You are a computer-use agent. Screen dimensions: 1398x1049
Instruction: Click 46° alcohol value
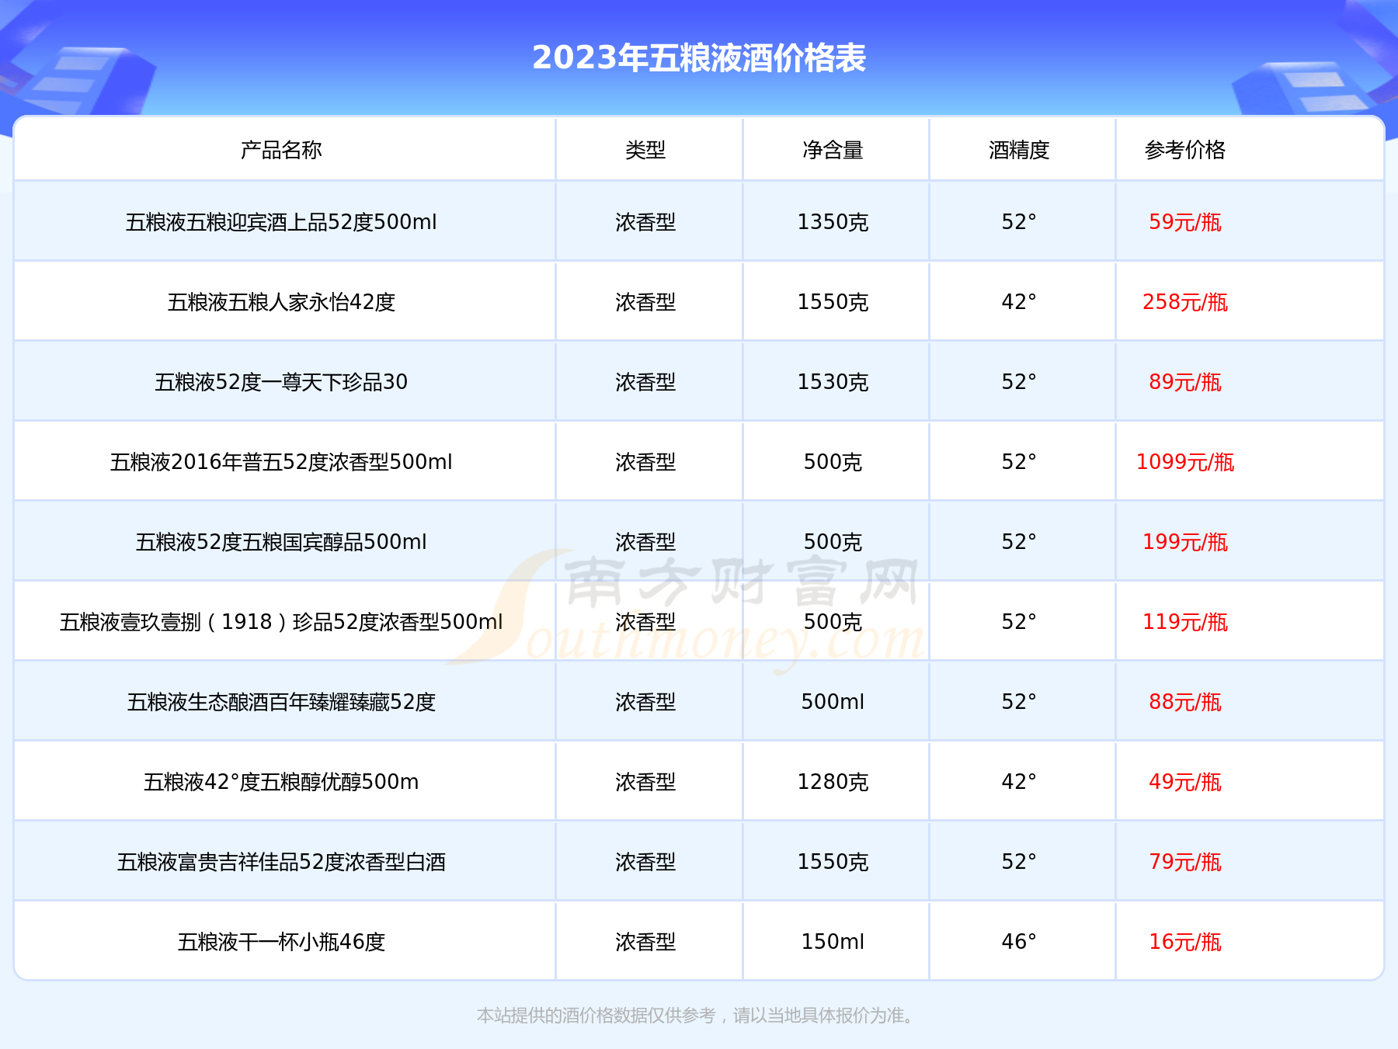(1019, 942)
